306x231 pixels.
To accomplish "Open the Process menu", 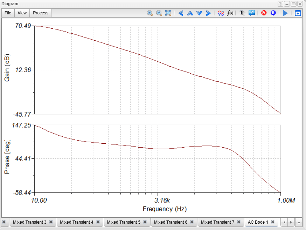I will click(41, 13).
